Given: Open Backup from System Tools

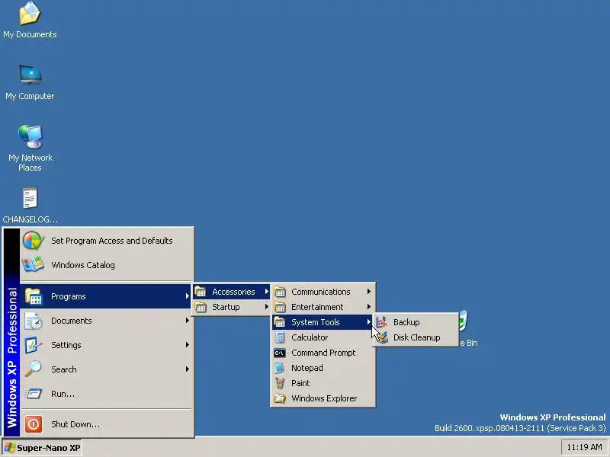Looking at the screenshot, I should pos(416,322).
